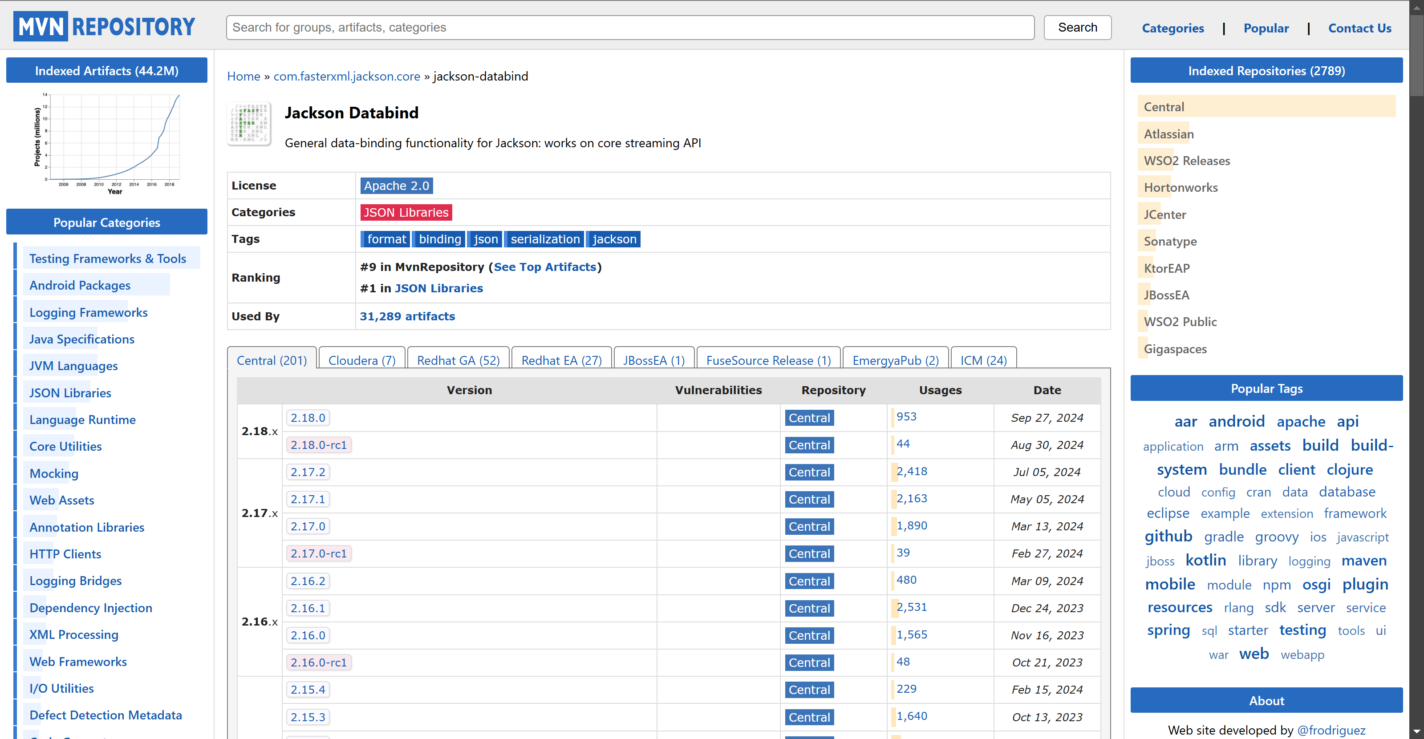Click See Top Artifacts link
The width and height of the screenshot is (1424, 739).
544,267
